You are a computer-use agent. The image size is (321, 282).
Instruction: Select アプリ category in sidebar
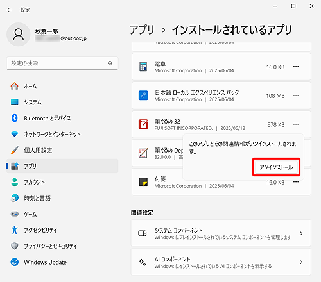coord(62,166)
